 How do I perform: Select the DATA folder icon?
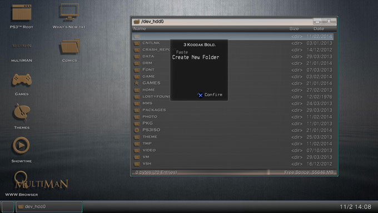click(x=137, y=57)
